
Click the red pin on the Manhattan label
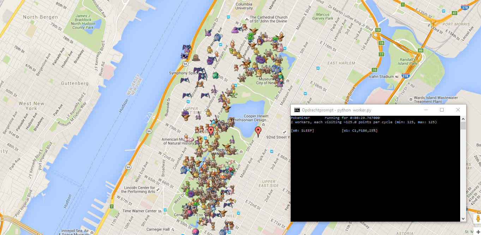211,132
